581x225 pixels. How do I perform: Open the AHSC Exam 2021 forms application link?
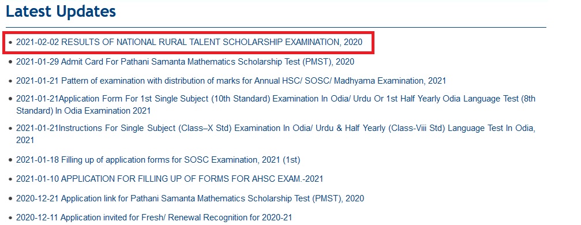pyautogui.click(x=170, y=179)
